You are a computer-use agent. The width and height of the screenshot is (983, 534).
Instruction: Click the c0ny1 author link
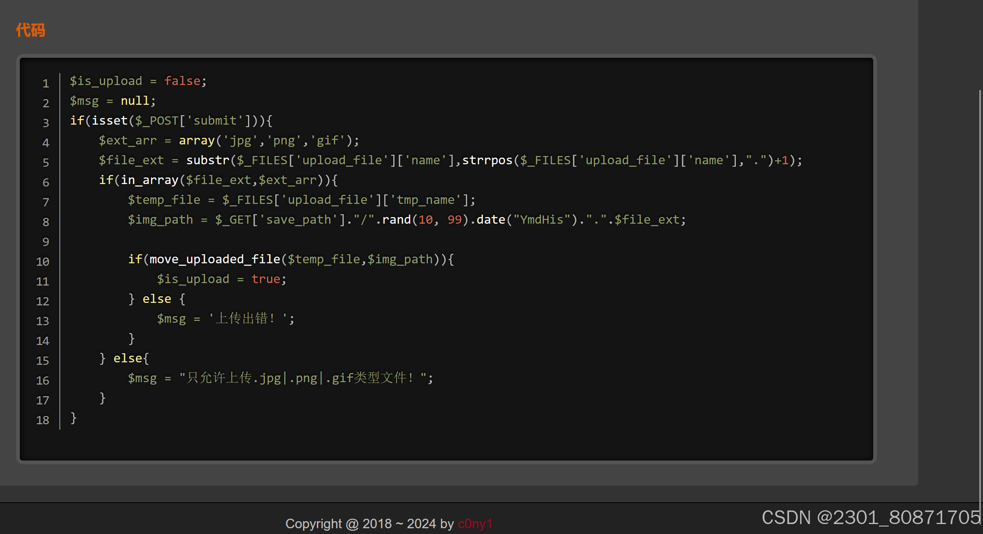[475, 524]
